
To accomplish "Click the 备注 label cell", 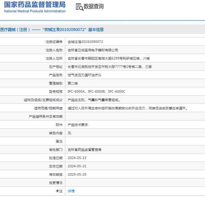I will [x=59, y=141].
